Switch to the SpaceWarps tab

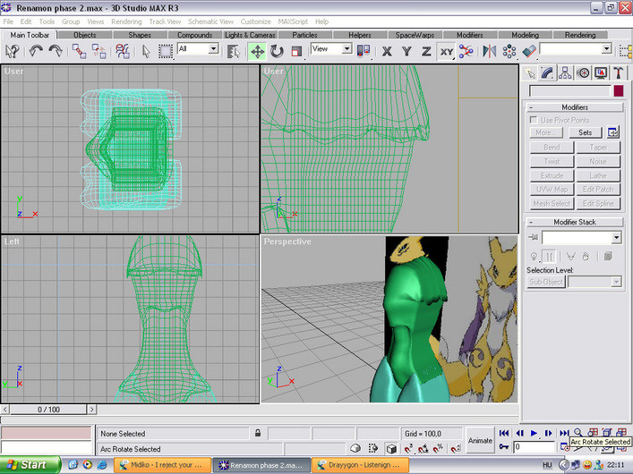(x=415, y=35)
